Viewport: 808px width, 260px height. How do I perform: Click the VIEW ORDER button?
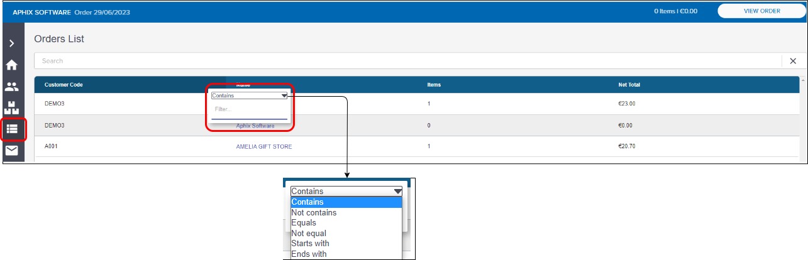(x=761, y=11)
